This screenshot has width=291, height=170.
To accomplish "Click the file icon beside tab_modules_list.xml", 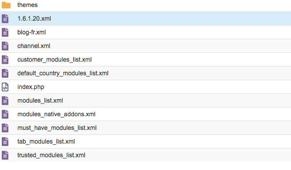I will point(5,142).
